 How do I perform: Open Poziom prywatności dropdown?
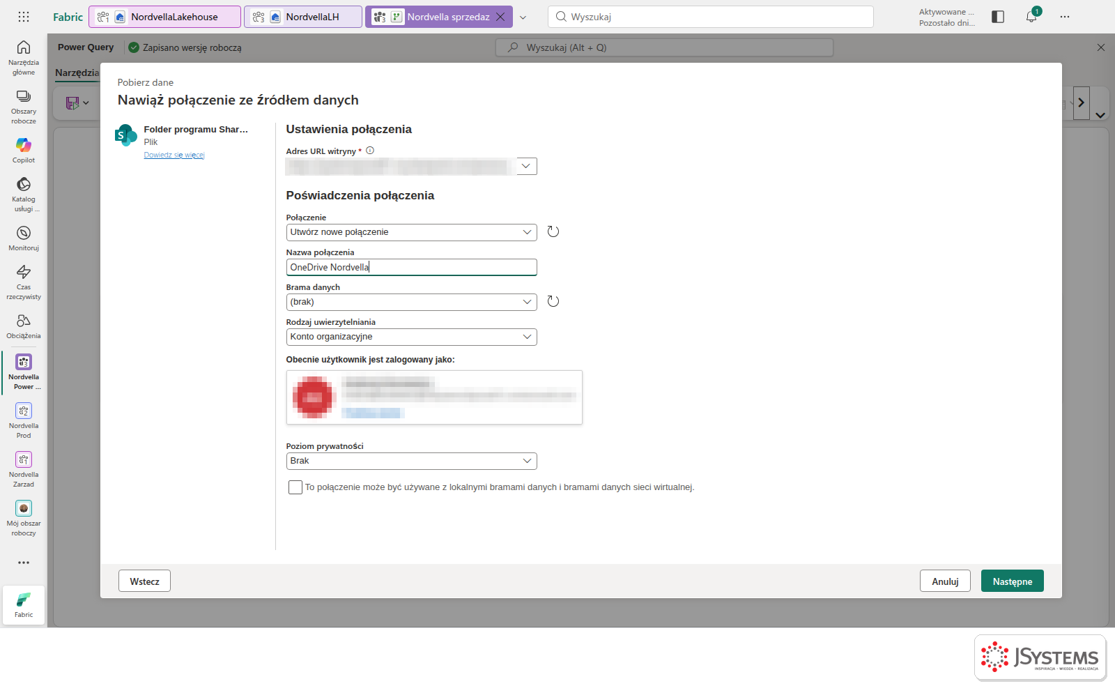point(412,461)
